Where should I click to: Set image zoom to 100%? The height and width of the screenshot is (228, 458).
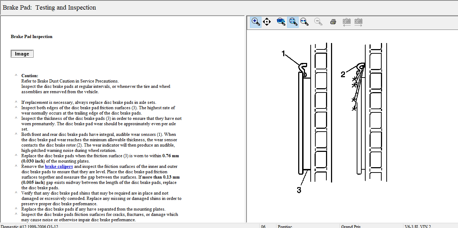pyautogui.click(x=281, y=22)
